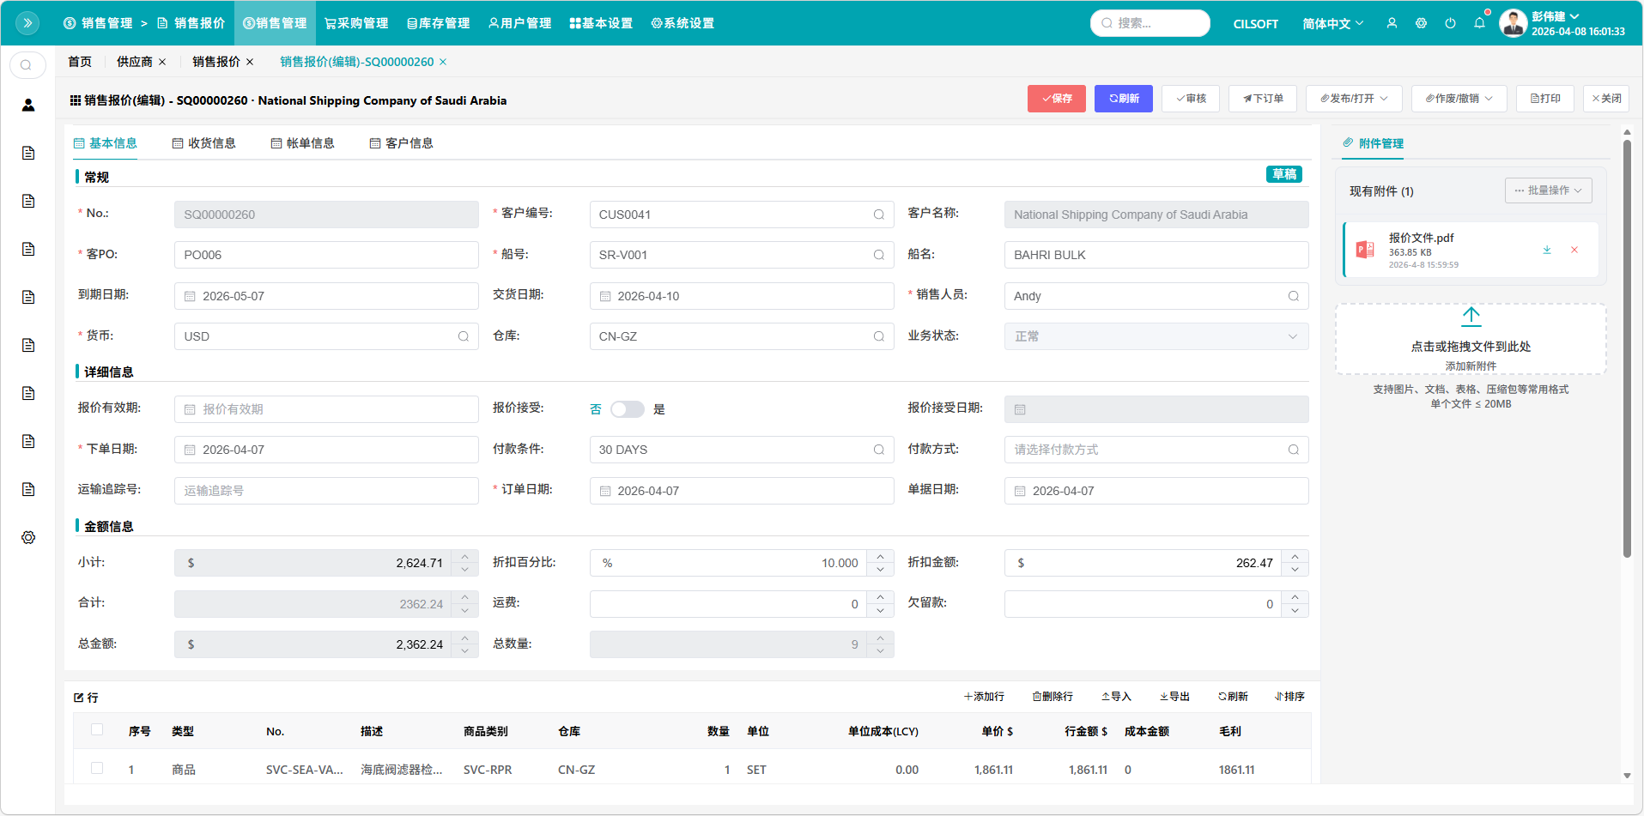Click the red 保存 button

click(1056, 99)
